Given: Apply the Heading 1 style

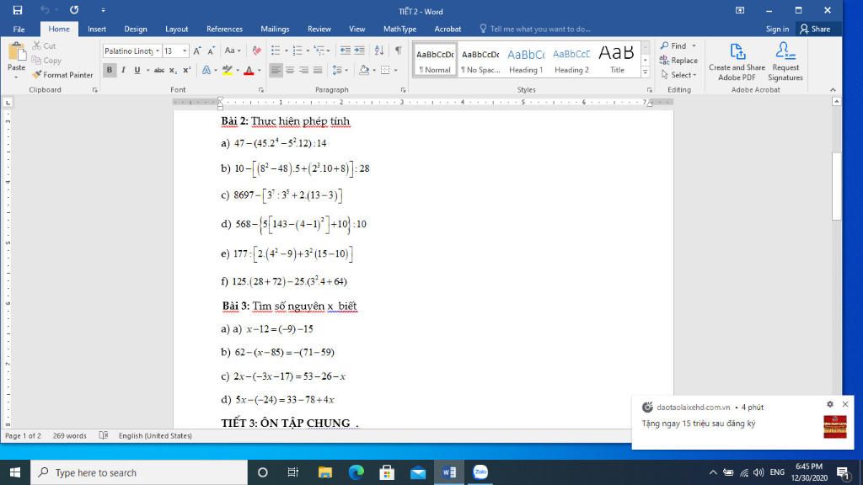Looking at the screenshot, I should (x=526, y=60).
